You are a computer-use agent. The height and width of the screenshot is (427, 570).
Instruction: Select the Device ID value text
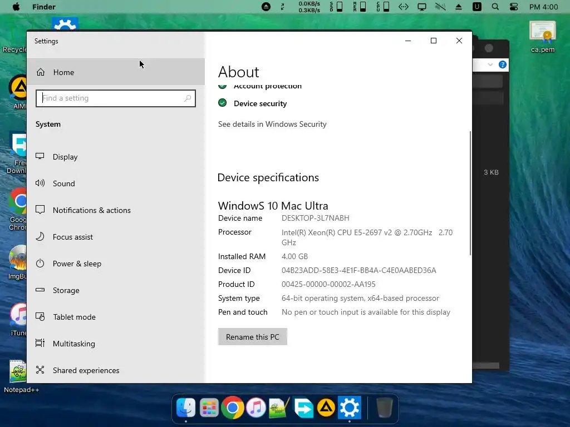pyautogui.click(x=359, y=271)
